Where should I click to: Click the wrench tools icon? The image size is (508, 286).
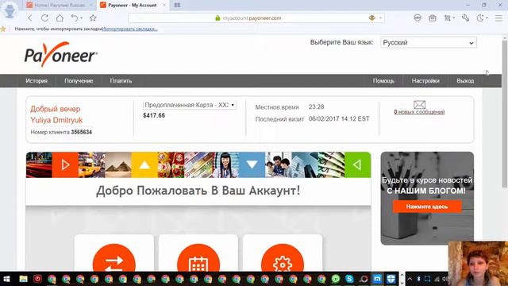[x=466, y=18]
